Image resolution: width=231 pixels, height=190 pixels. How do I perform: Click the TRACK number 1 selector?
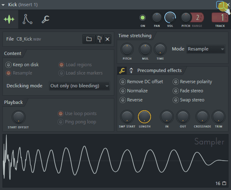(x=220, y=17)
